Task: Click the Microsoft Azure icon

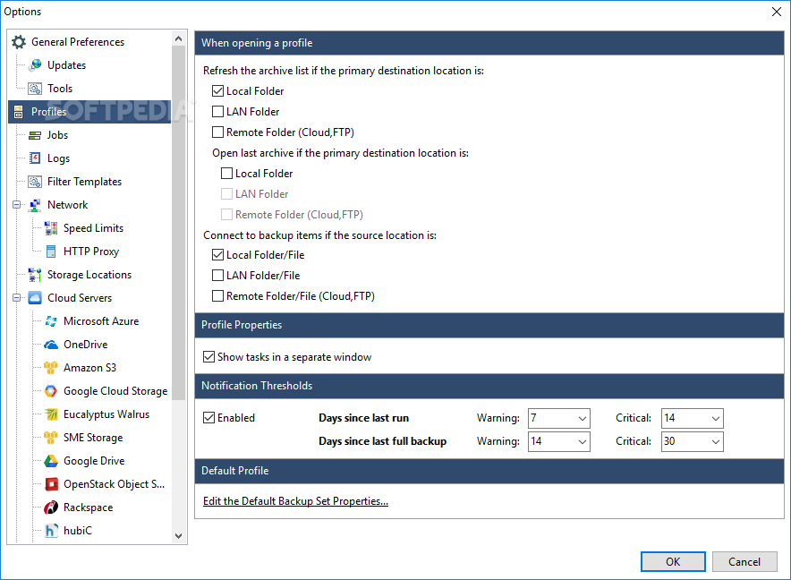Action: tap(51, 321)
